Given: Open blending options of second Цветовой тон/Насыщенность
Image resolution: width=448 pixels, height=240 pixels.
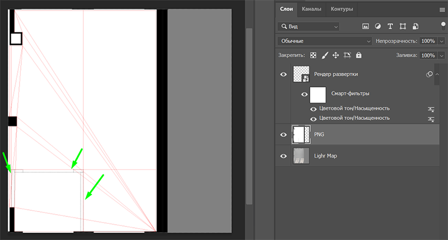Looking at the screenshot, I should (431, 119).
